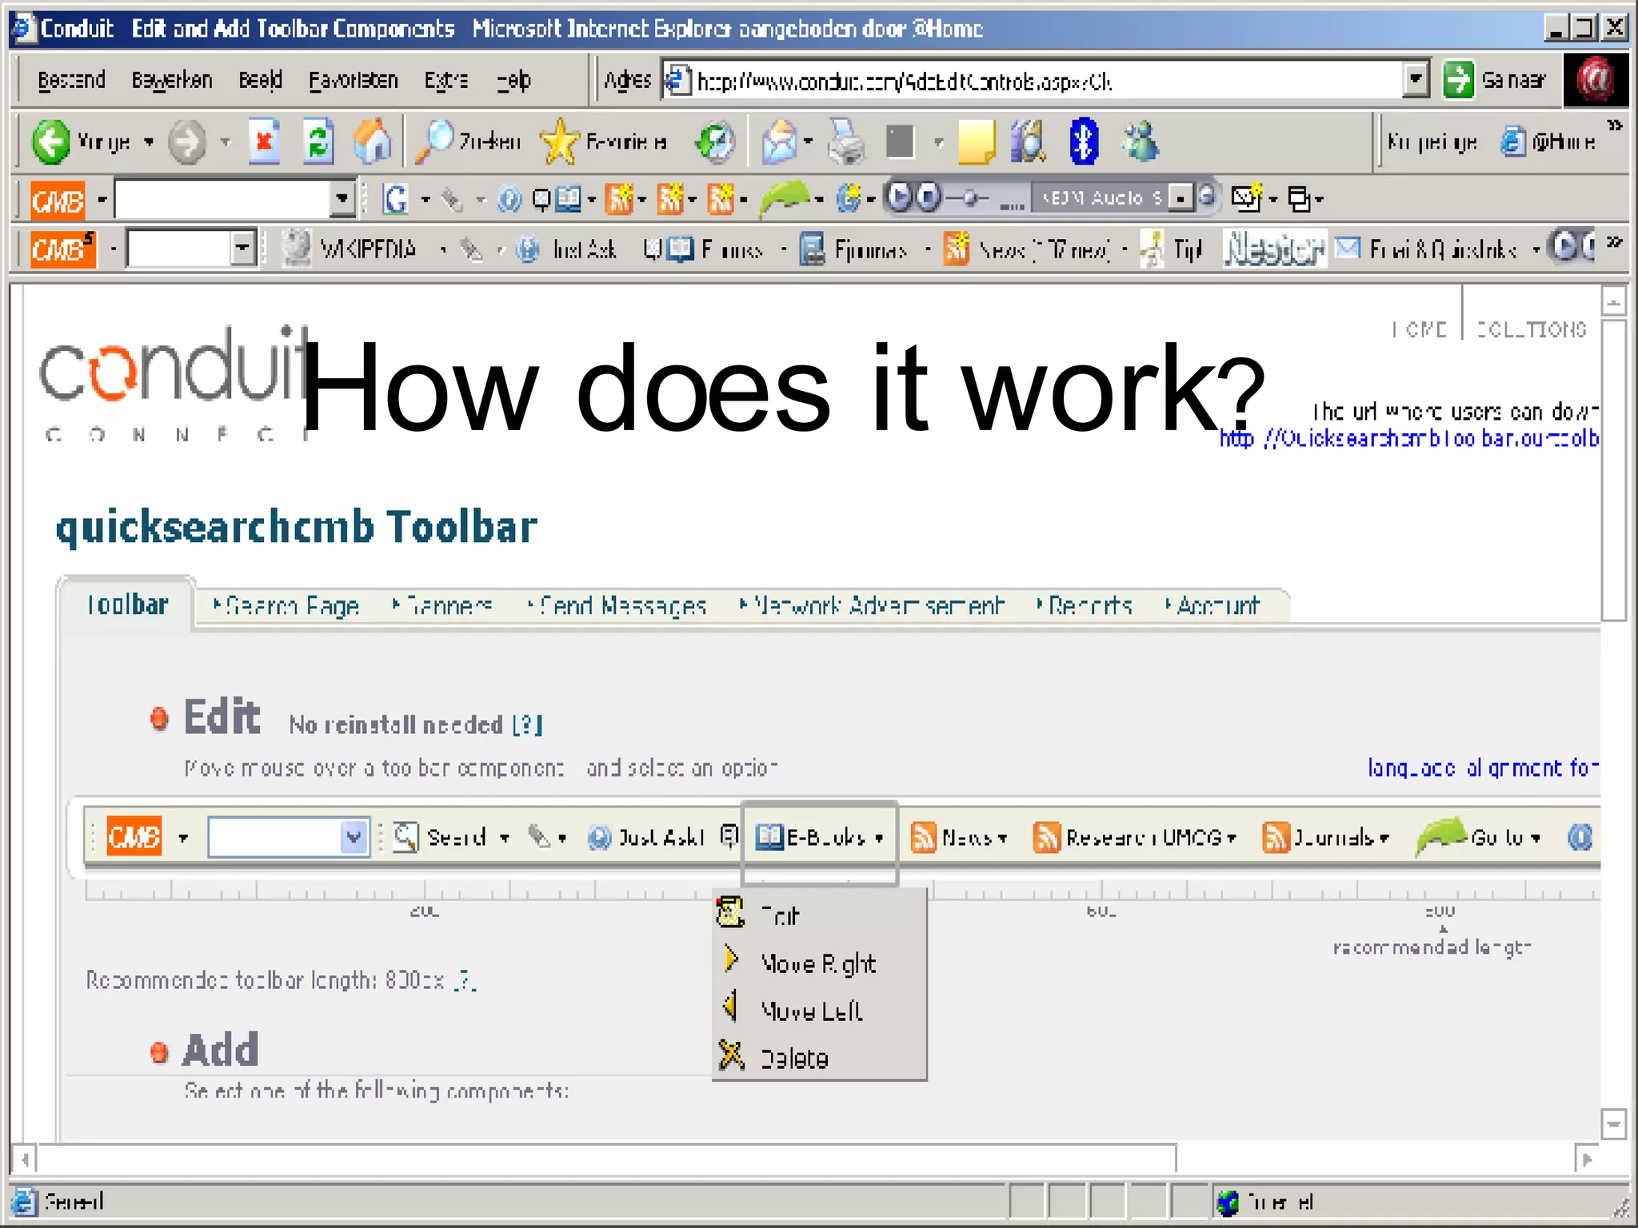
Task: Click the orange CMB logo in preview toolbar
Action: click(x=134, y=837)
